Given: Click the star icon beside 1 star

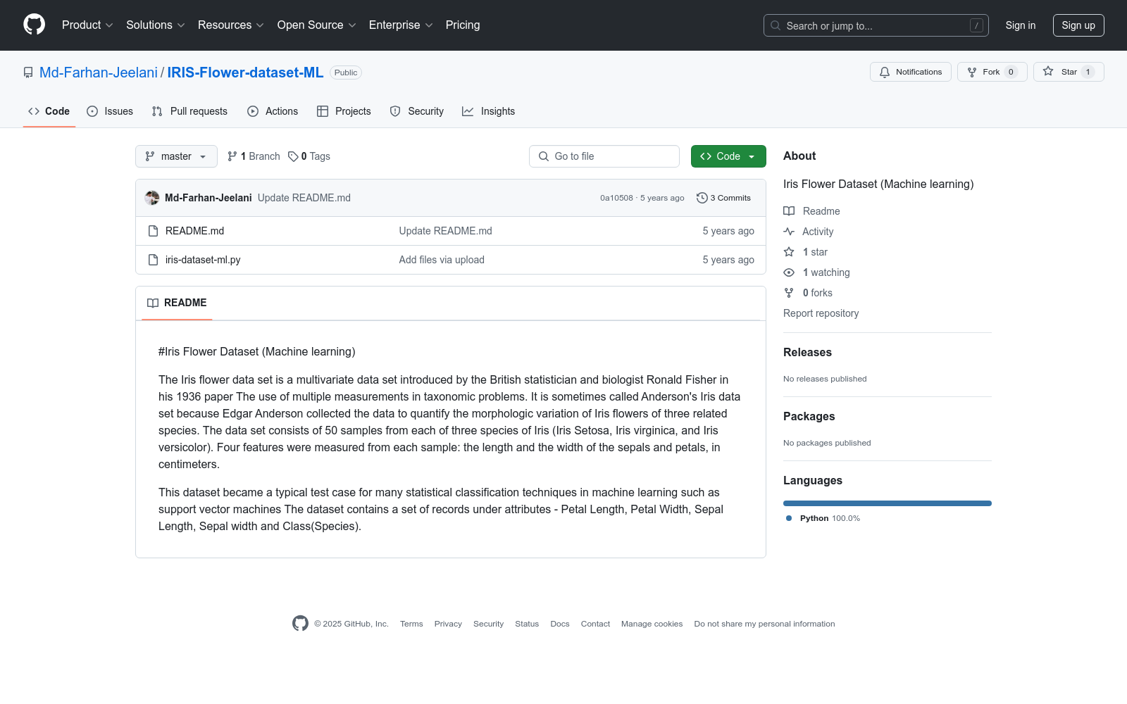Looking at the screenshot, I should tap(789, 252).
